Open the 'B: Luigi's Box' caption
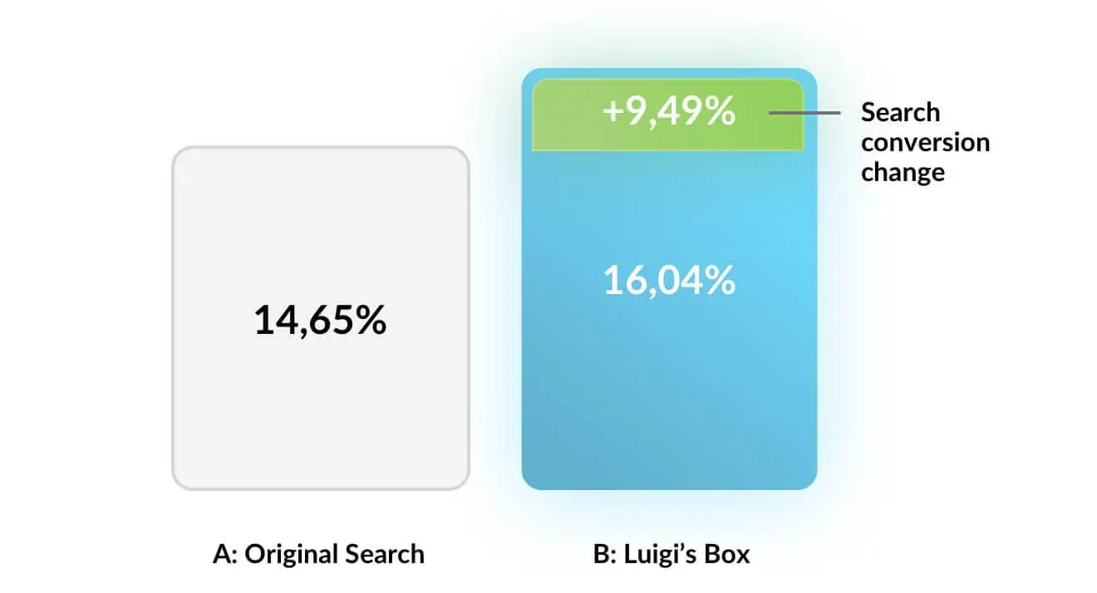The width and height of the screenshot is (1097, 593). (x=671, y=554)
